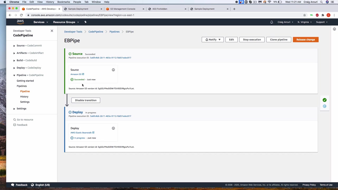Open Source stage pipeline execution ID link

click(x=111, y=58)
